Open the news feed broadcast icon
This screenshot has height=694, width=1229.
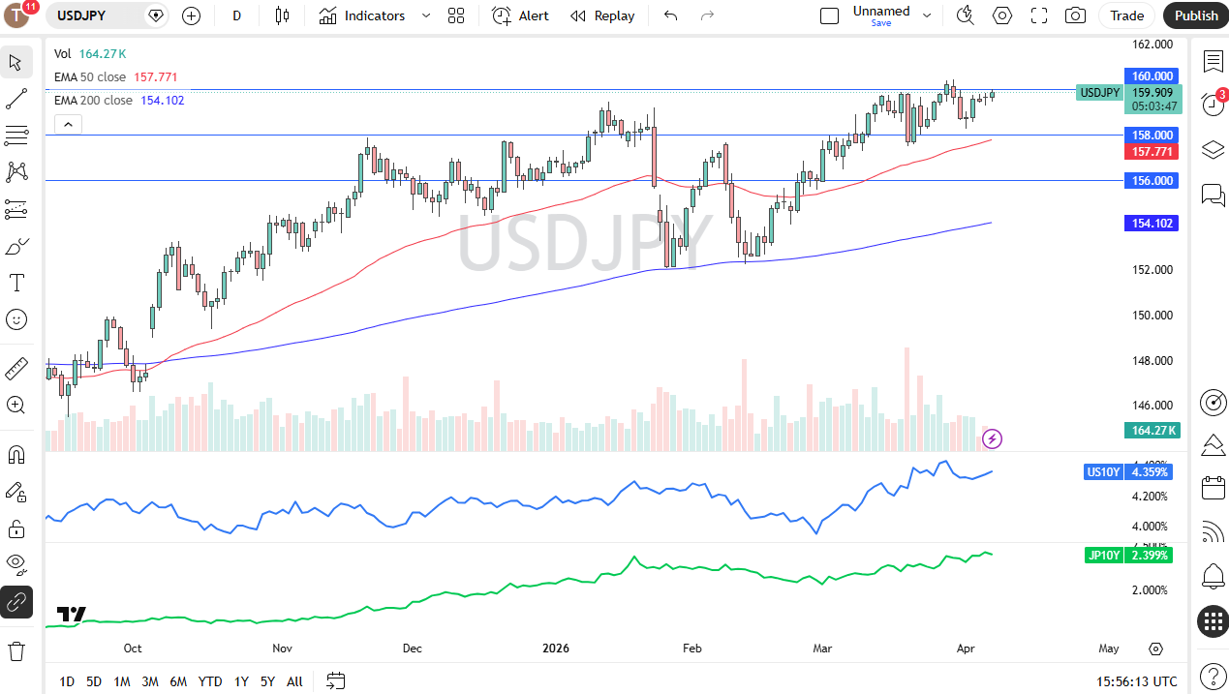click(1213, 531)
